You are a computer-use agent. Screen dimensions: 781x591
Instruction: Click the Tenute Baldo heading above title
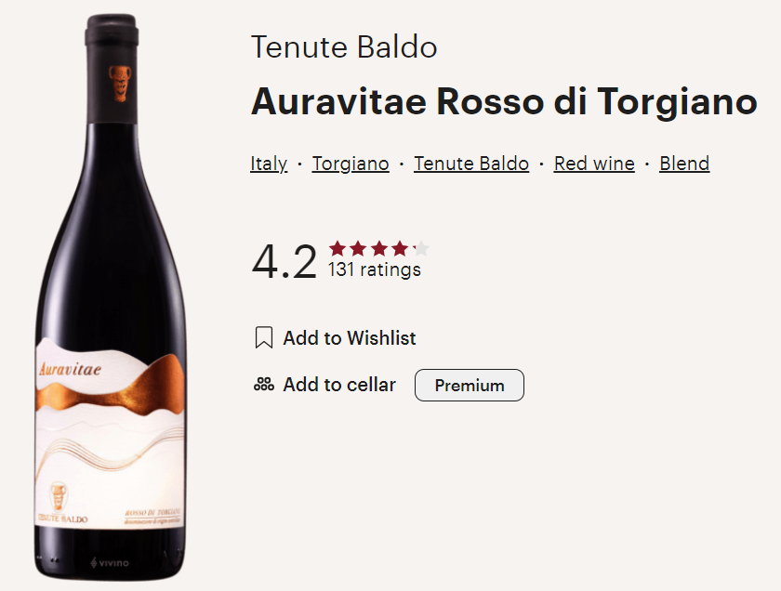coord(344,47)
